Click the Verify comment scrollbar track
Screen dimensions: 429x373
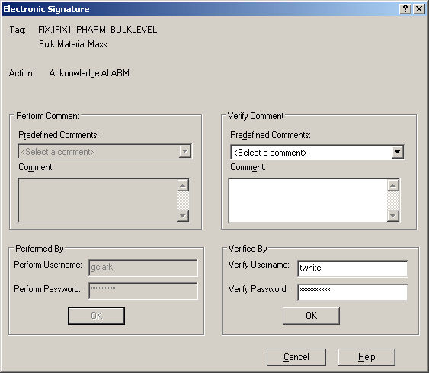pyautogui.click(x=393, y=201)
